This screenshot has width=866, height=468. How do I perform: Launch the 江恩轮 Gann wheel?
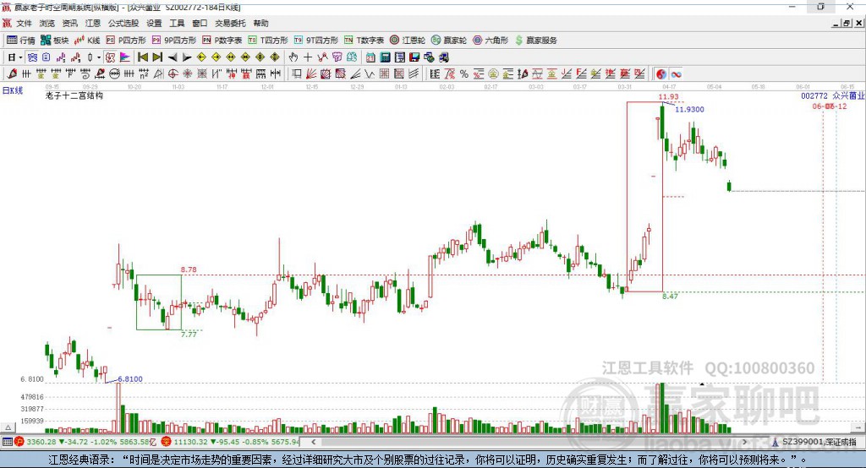pos(408,41)
